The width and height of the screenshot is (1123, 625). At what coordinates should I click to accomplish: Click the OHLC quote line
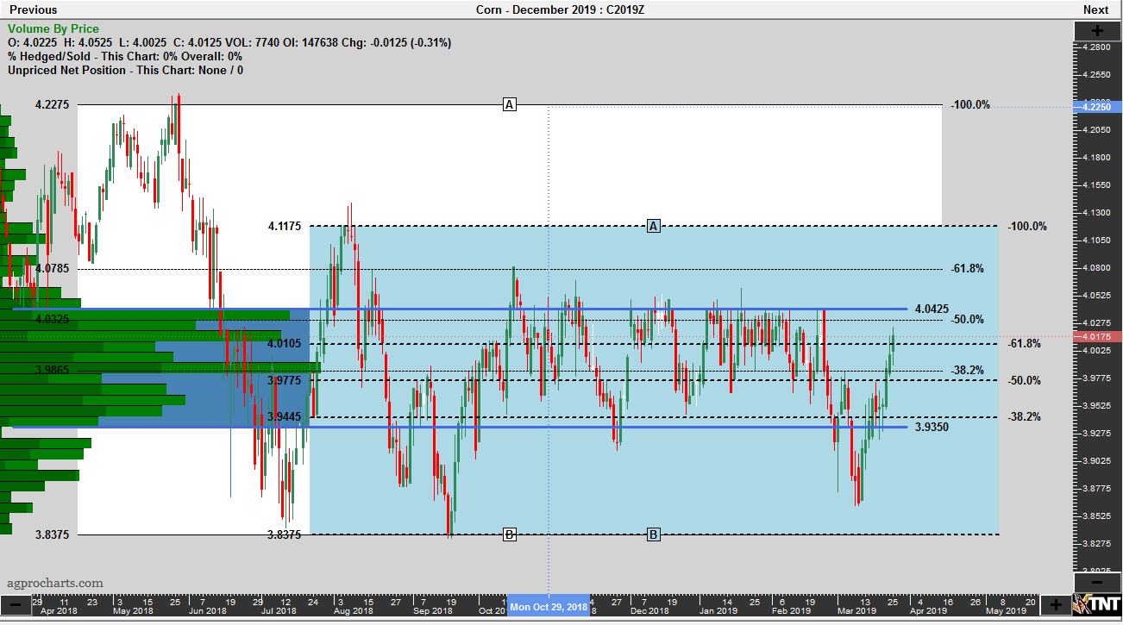pyautogui.click(x=229, y=42)
